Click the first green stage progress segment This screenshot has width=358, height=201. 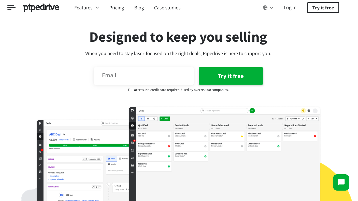click(x=65, y=145)
